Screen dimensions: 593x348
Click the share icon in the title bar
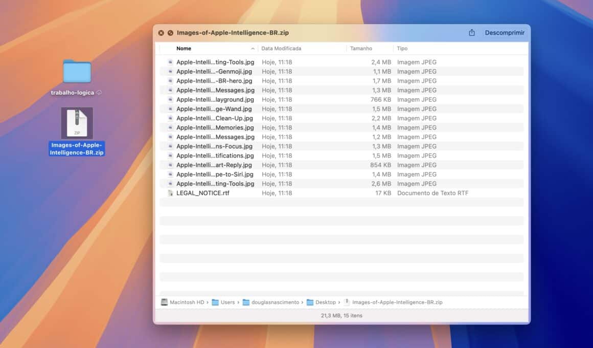tap(472, 33)
